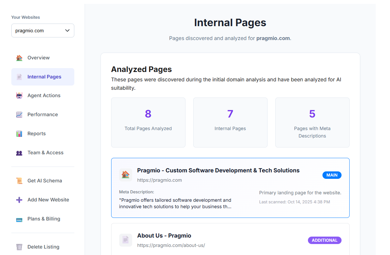The height and width of the screenshot is (255, 390).
Task: Click the Primary landing page description text
Action: [300, 193]
